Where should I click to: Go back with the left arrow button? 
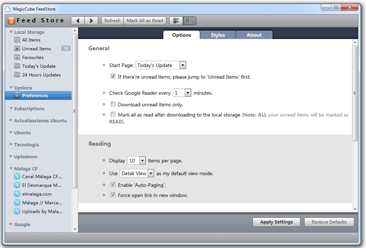point(78,21)
